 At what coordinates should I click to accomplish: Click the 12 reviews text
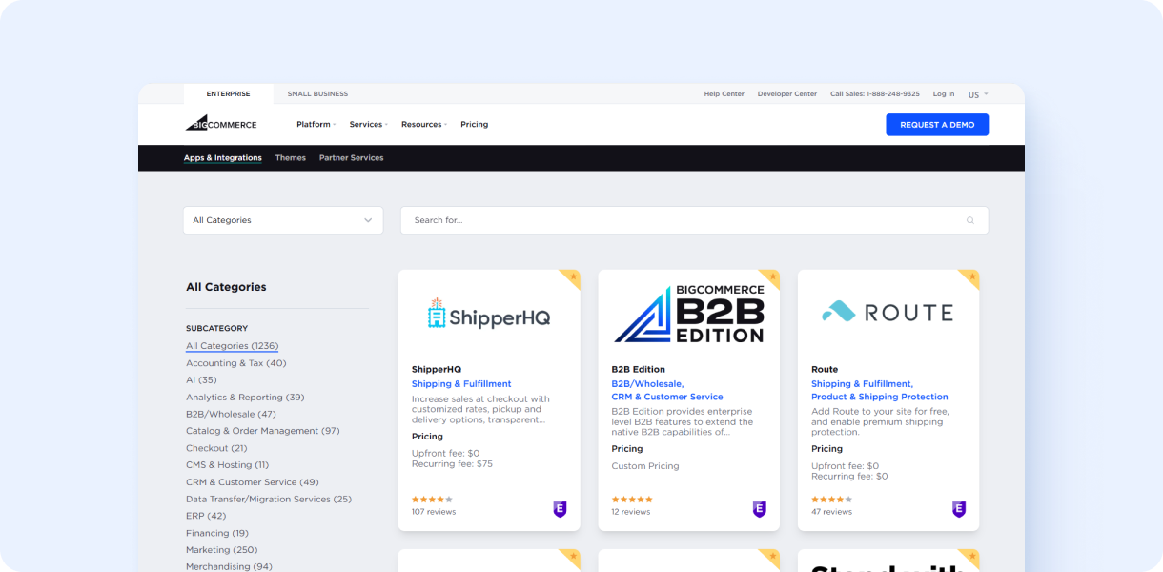point(631,512)
